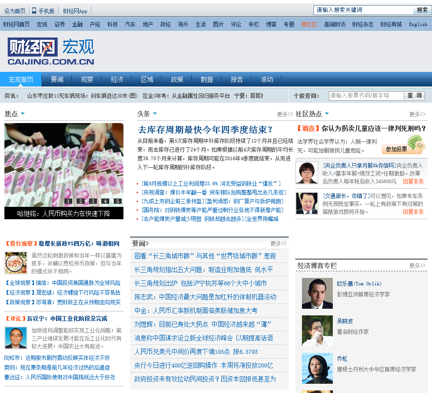Open 微社区 in the top menu

point(309,25)
